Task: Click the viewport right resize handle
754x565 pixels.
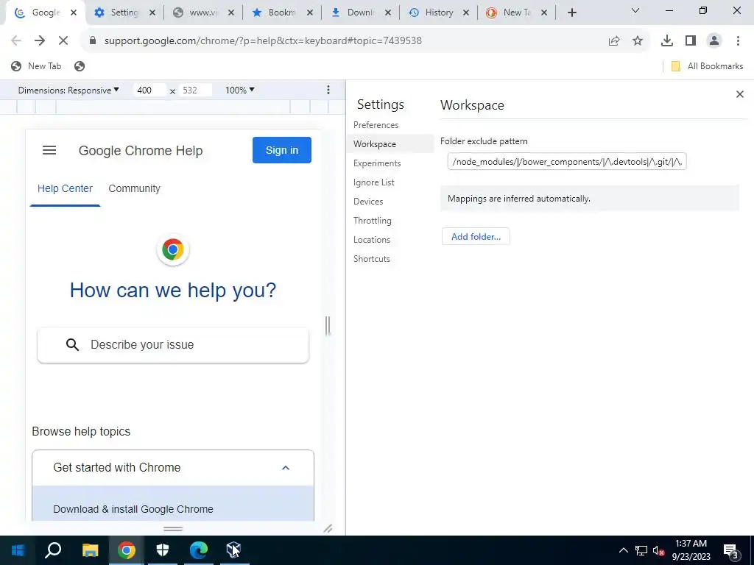Action: pyautogui.click(x=328, y=326)
